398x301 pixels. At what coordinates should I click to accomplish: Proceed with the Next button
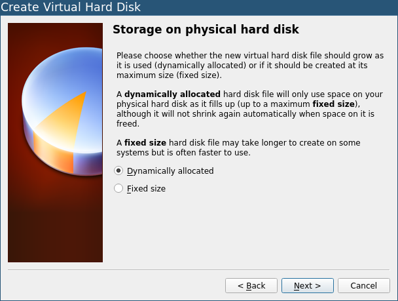point(308,285)
